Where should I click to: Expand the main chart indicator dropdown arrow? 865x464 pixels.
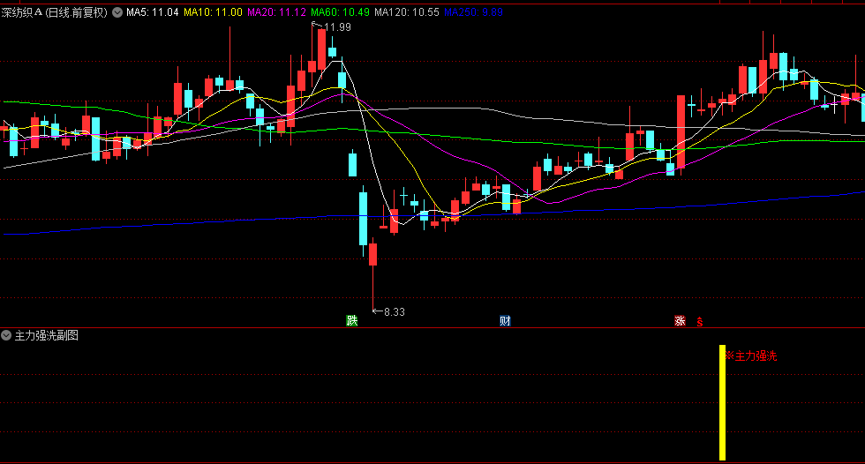[x=117, y=12]
